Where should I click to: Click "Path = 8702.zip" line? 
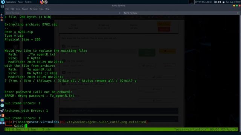[19, 32]
